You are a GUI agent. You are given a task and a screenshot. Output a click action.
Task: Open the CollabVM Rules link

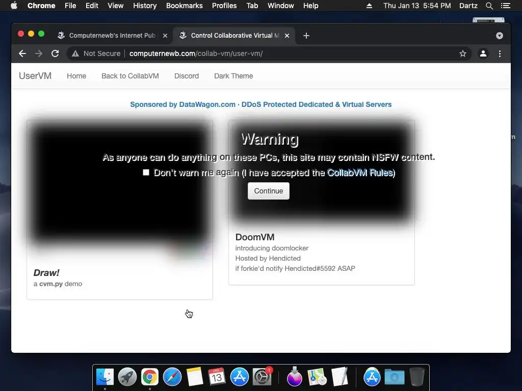point(360,173)
